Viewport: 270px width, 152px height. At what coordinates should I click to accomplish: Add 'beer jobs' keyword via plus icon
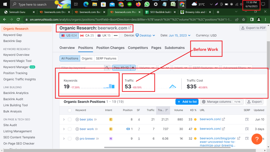click(x=77, y=120)
